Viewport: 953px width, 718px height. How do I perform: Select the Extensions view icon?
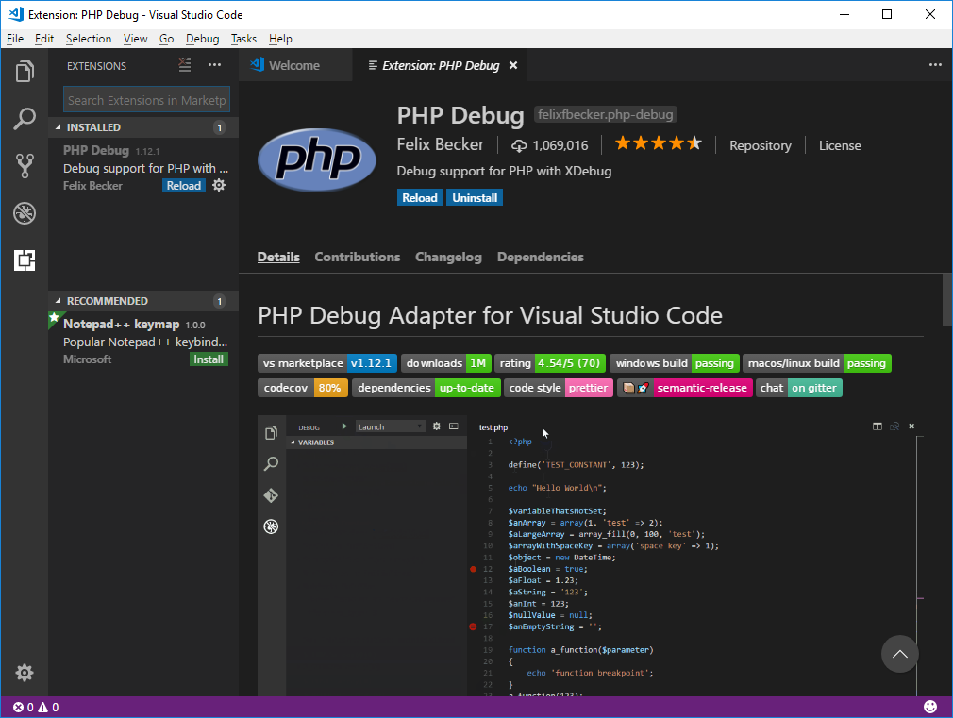tap(25, 260)
